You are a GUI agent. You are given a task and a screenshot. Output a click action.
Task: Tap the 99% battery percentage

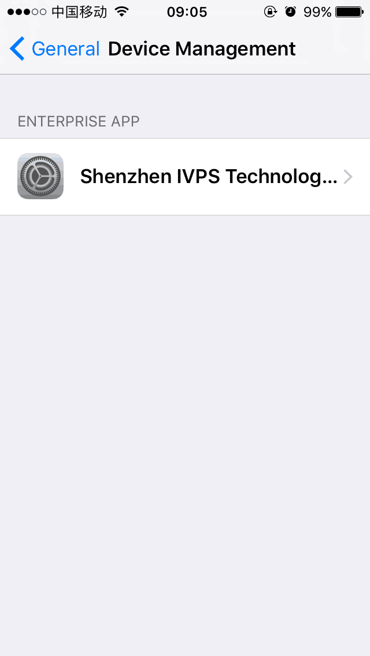coord(317,12)
